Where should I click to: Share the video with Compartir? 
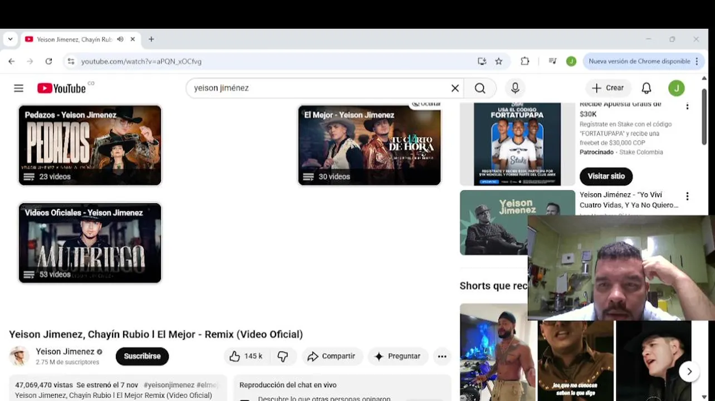[x=332, y=356]
